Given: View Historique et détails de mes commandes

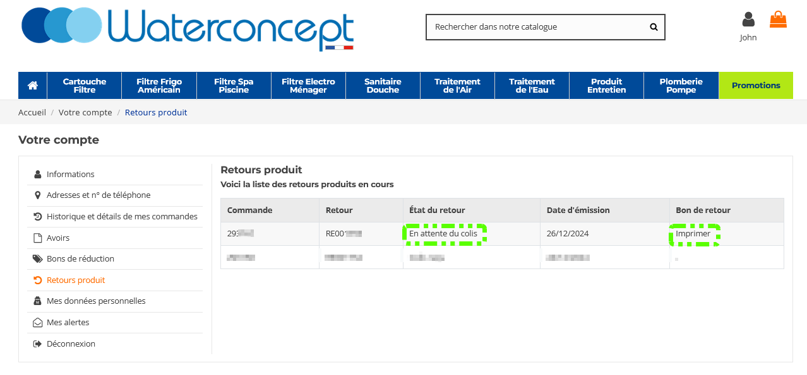Looking at the screenshot, I should tap(122, 217).
